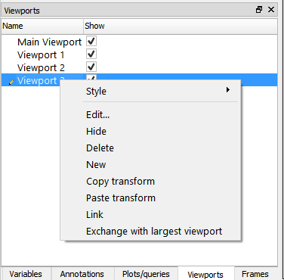Screen dimensions: 284x280
Task: Uncheck Show for Main Viewport
Action: (x=91, y=41)
